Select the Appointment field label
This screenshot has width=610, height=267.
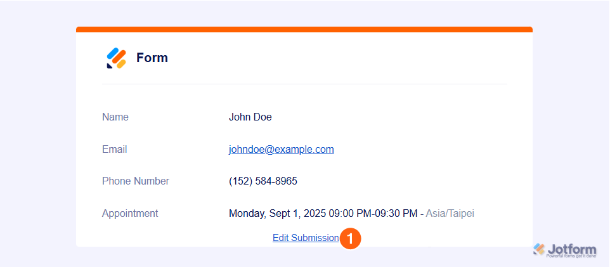[130, 214]
